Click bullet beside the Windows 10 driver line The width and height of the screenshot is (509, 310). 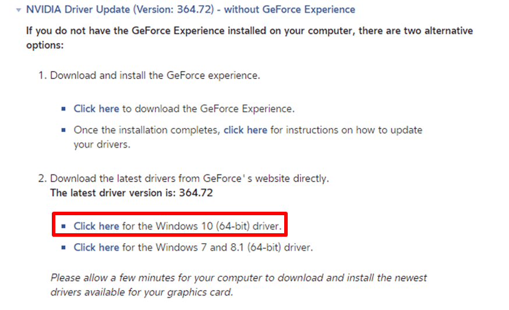[x=64, y=226]
